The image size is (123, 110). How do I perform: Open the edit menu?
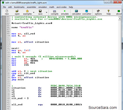click(x=10, y=7)
